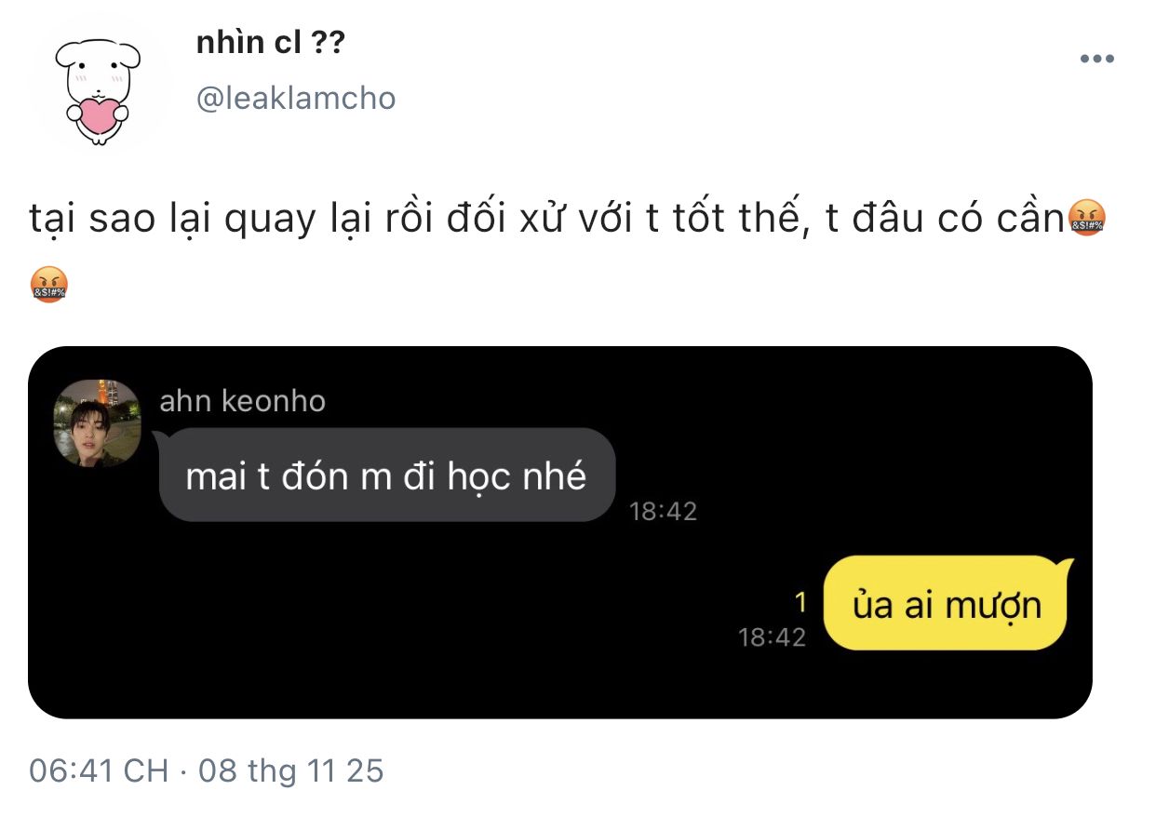1156x817 pixels.
Task: Click the tweet author's puppy heart avatar
Action: pyautogui.click(x=97, y=90)
